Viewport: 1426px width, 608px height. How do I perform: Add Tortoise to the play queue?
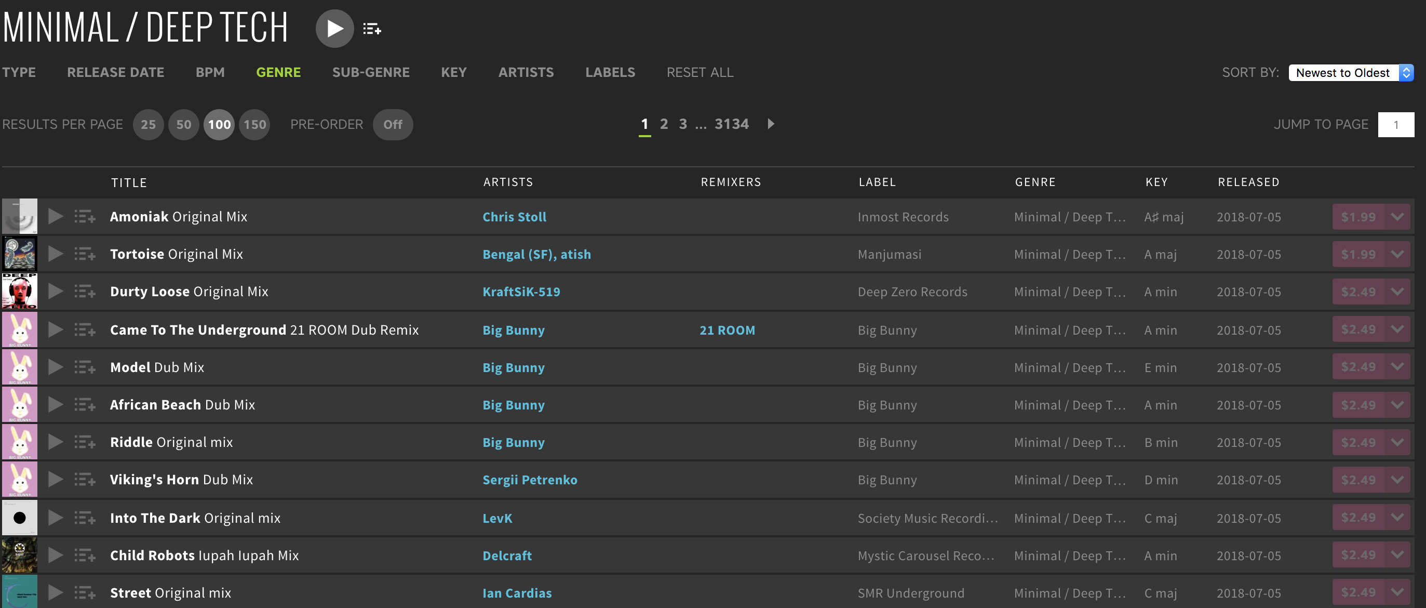point(85,254)
